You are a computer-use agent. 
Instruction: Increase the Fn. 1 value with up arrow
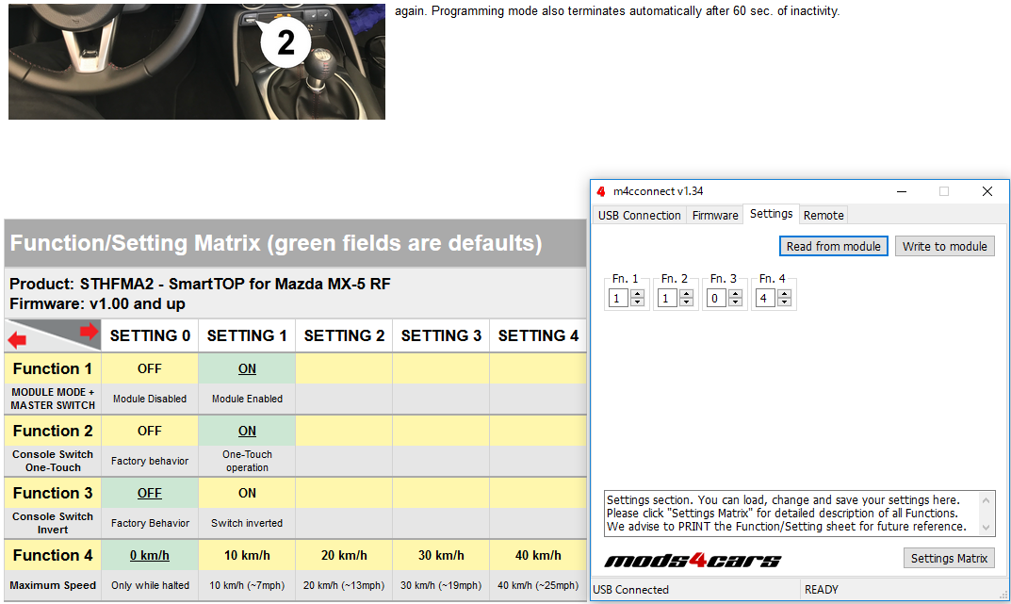(638, 293)
